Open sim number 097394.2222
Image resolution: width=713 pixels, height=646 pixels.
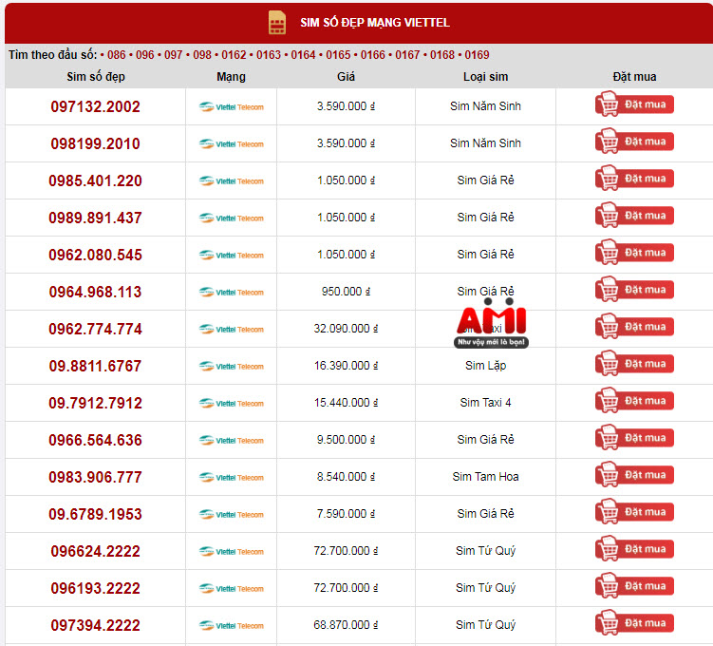96,626
